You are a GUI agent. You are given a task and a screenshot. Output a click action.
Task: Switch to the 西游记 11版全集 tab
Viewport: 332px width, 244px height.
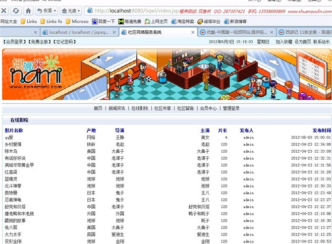[305, 32]
